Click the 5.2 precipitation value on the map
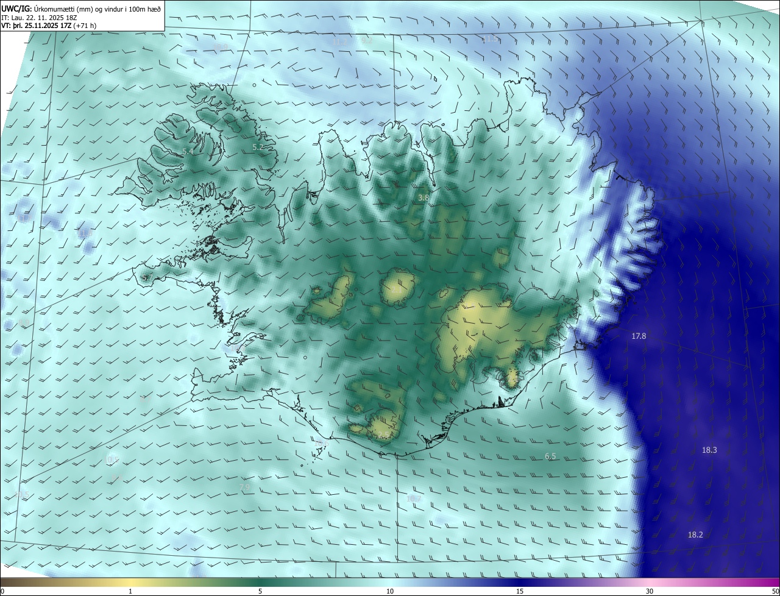Image resolution: width=780 pixels, height=596 pixels. (x=258, y=147)
